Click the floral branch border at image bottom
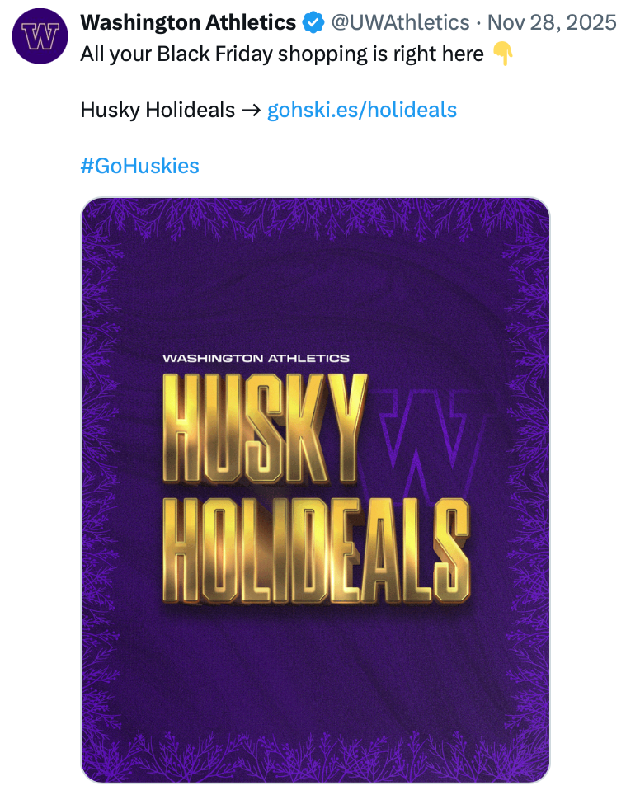 (x=315, y=758)
